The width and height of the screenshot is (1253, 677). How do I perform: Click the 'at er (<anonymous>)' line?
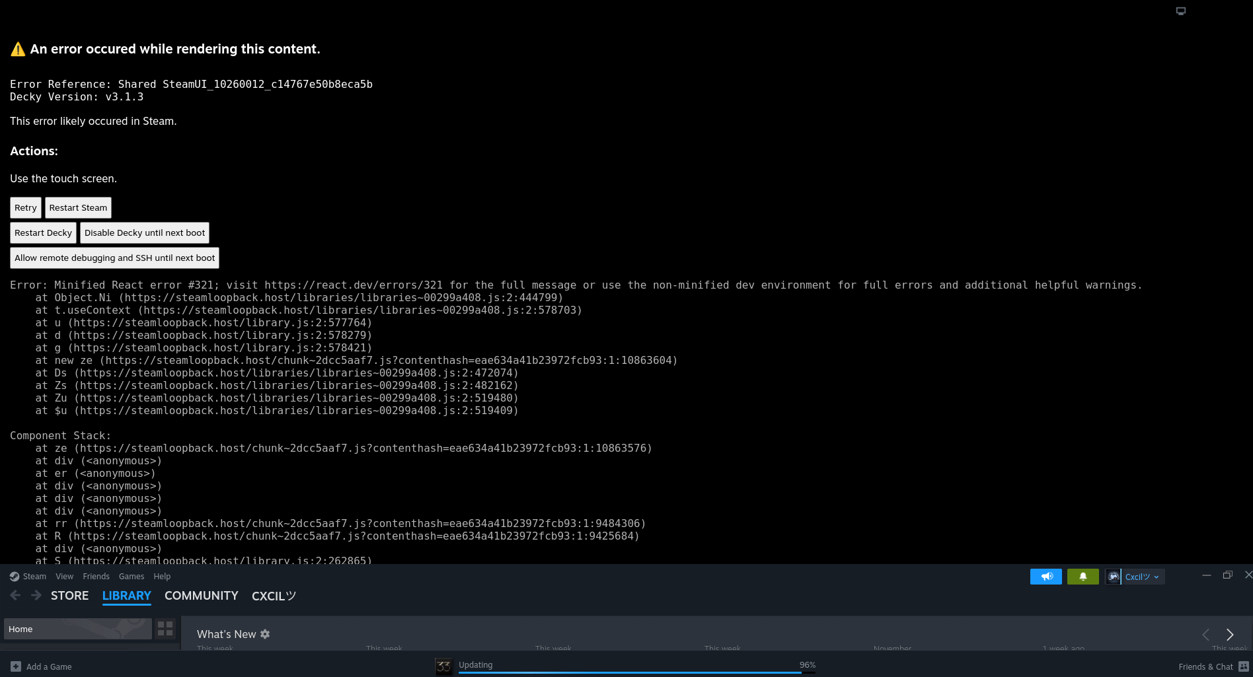[96, 473]
